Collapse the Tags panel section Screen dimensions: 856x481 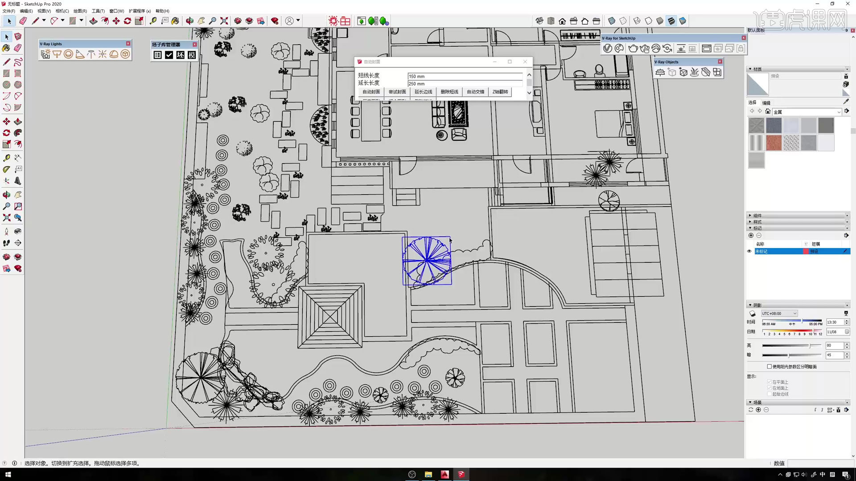click(x=750, y=228)
